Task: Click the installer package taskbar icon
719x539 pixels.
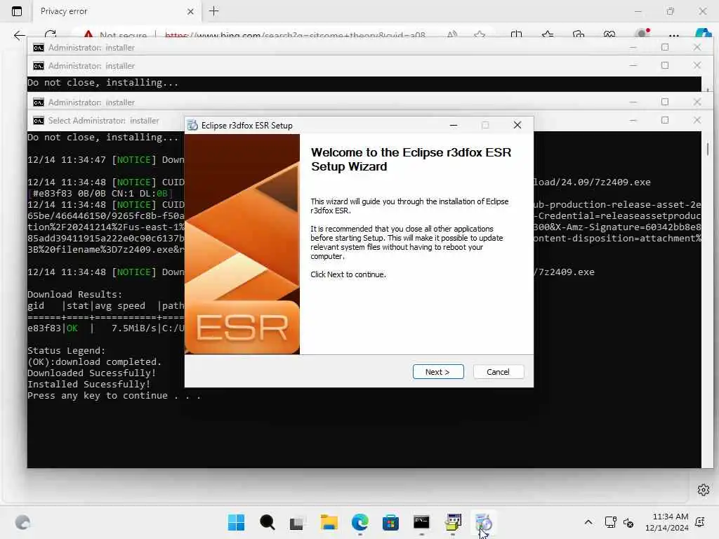Action: [453, 522]
